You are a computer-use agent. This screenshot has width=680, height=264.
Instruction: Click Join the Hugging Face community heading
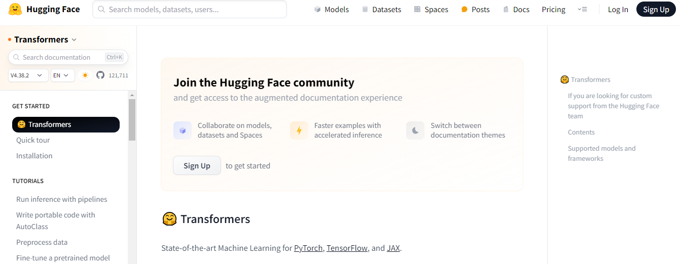[x=264, y=82]
